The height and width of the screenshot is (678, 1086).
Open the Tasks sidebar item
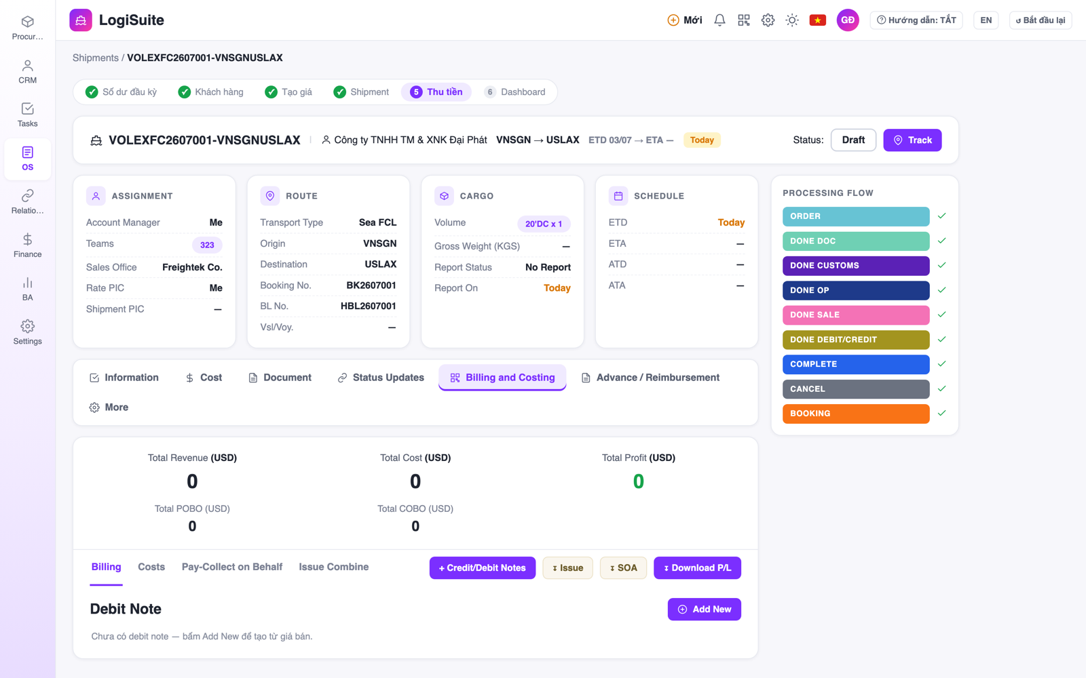coord(28,115)
